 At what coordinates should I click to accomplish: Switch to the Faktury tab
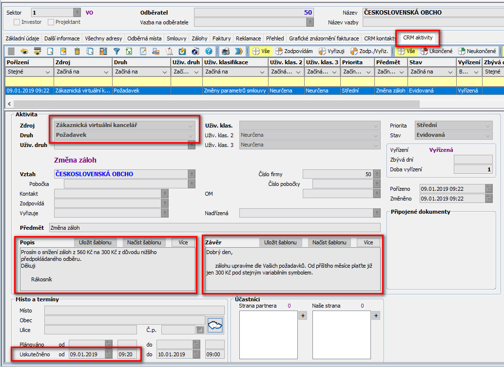click(x=222, y=38)
